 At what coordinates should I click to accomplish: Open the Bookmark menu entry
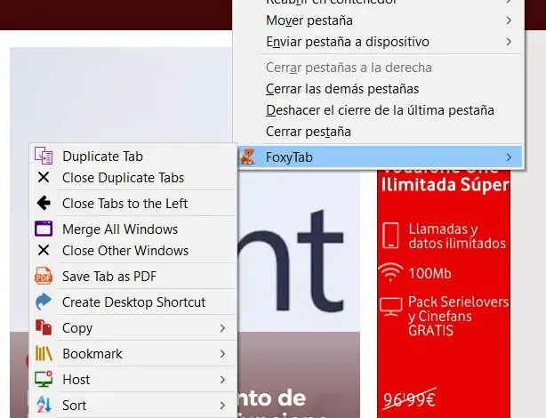click(x=133, y=354)
